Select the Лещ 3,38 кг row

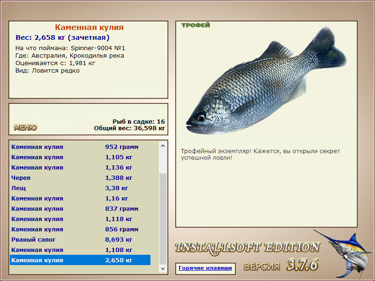point(80,188)
